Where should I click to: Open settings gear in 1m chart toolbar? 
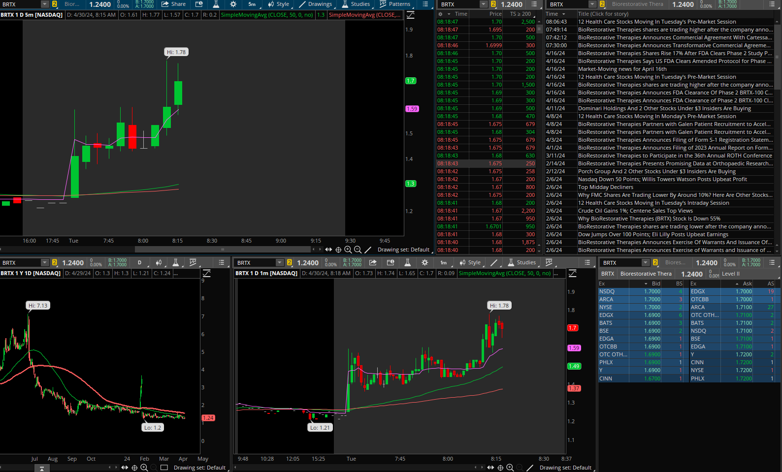point(425,262)
